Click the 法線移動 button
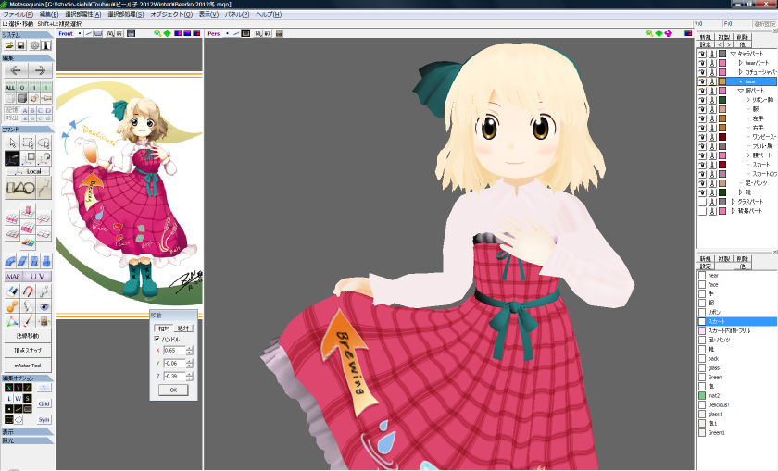The image size is (778, 471). [x=28, y=336]
